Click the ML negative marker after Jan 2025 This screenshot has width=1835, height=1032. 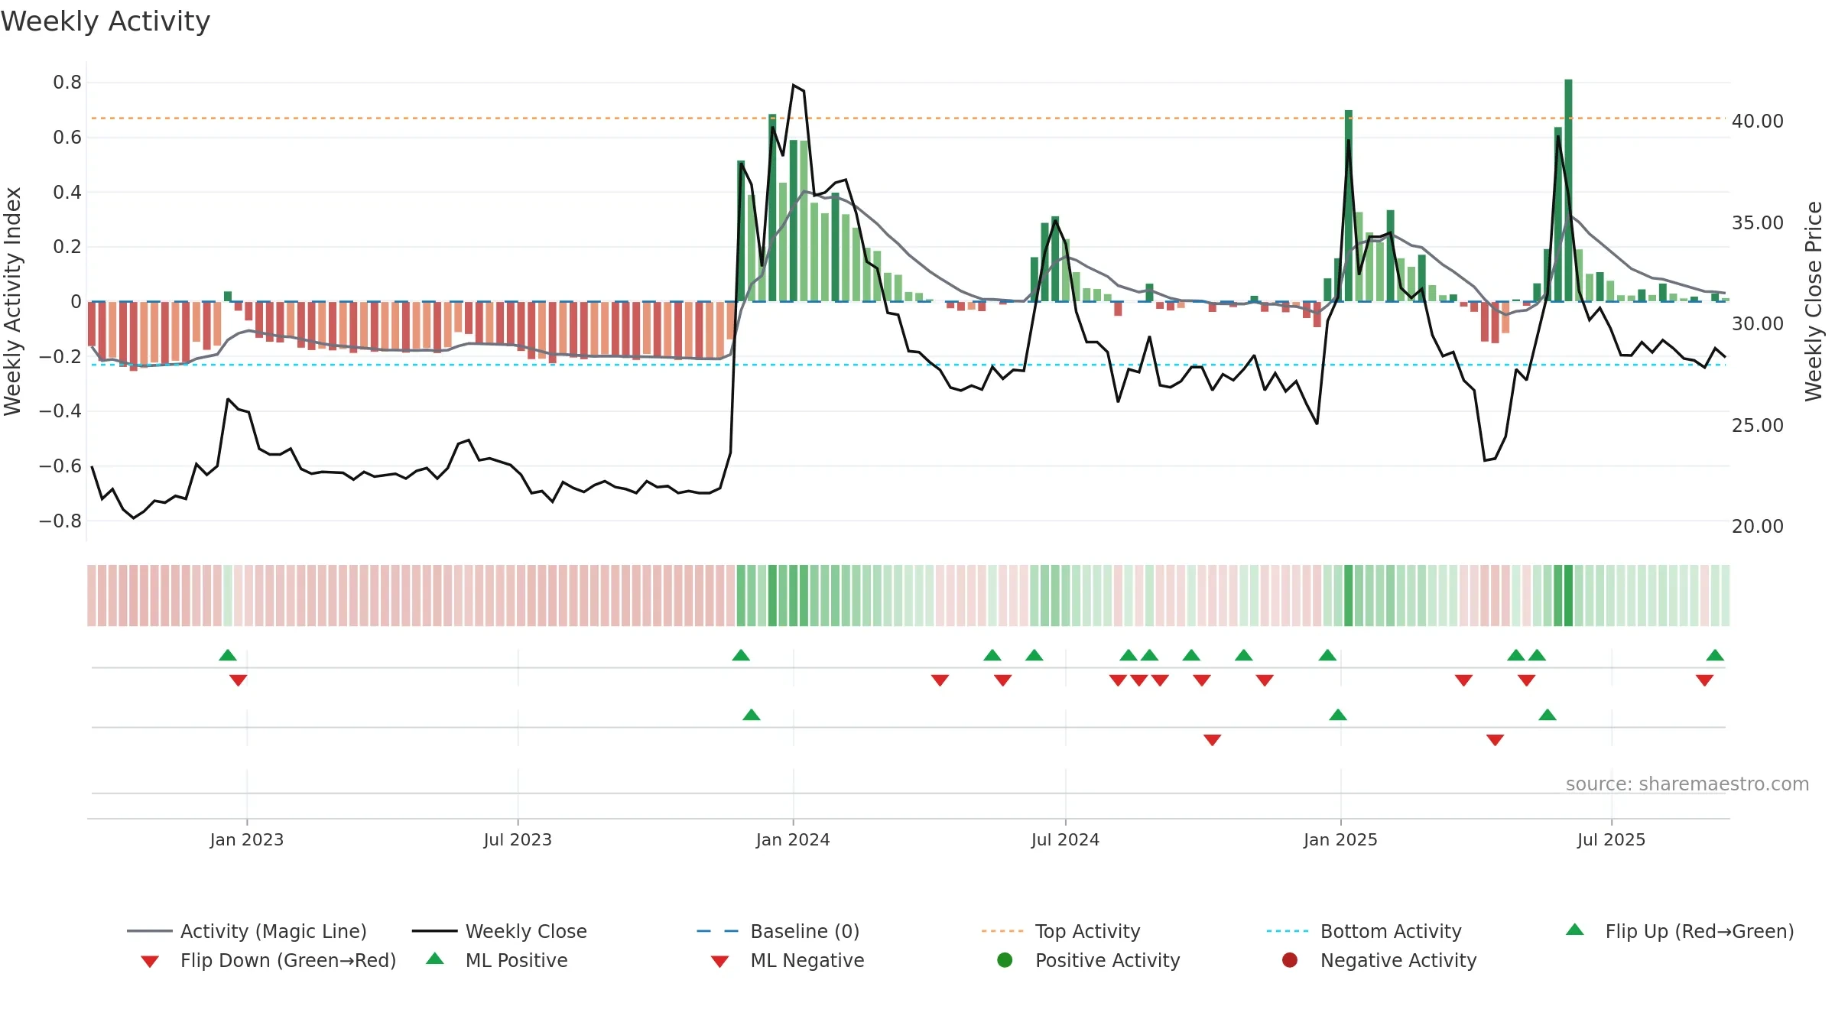pyautogui.click(x=1496, y=740)
